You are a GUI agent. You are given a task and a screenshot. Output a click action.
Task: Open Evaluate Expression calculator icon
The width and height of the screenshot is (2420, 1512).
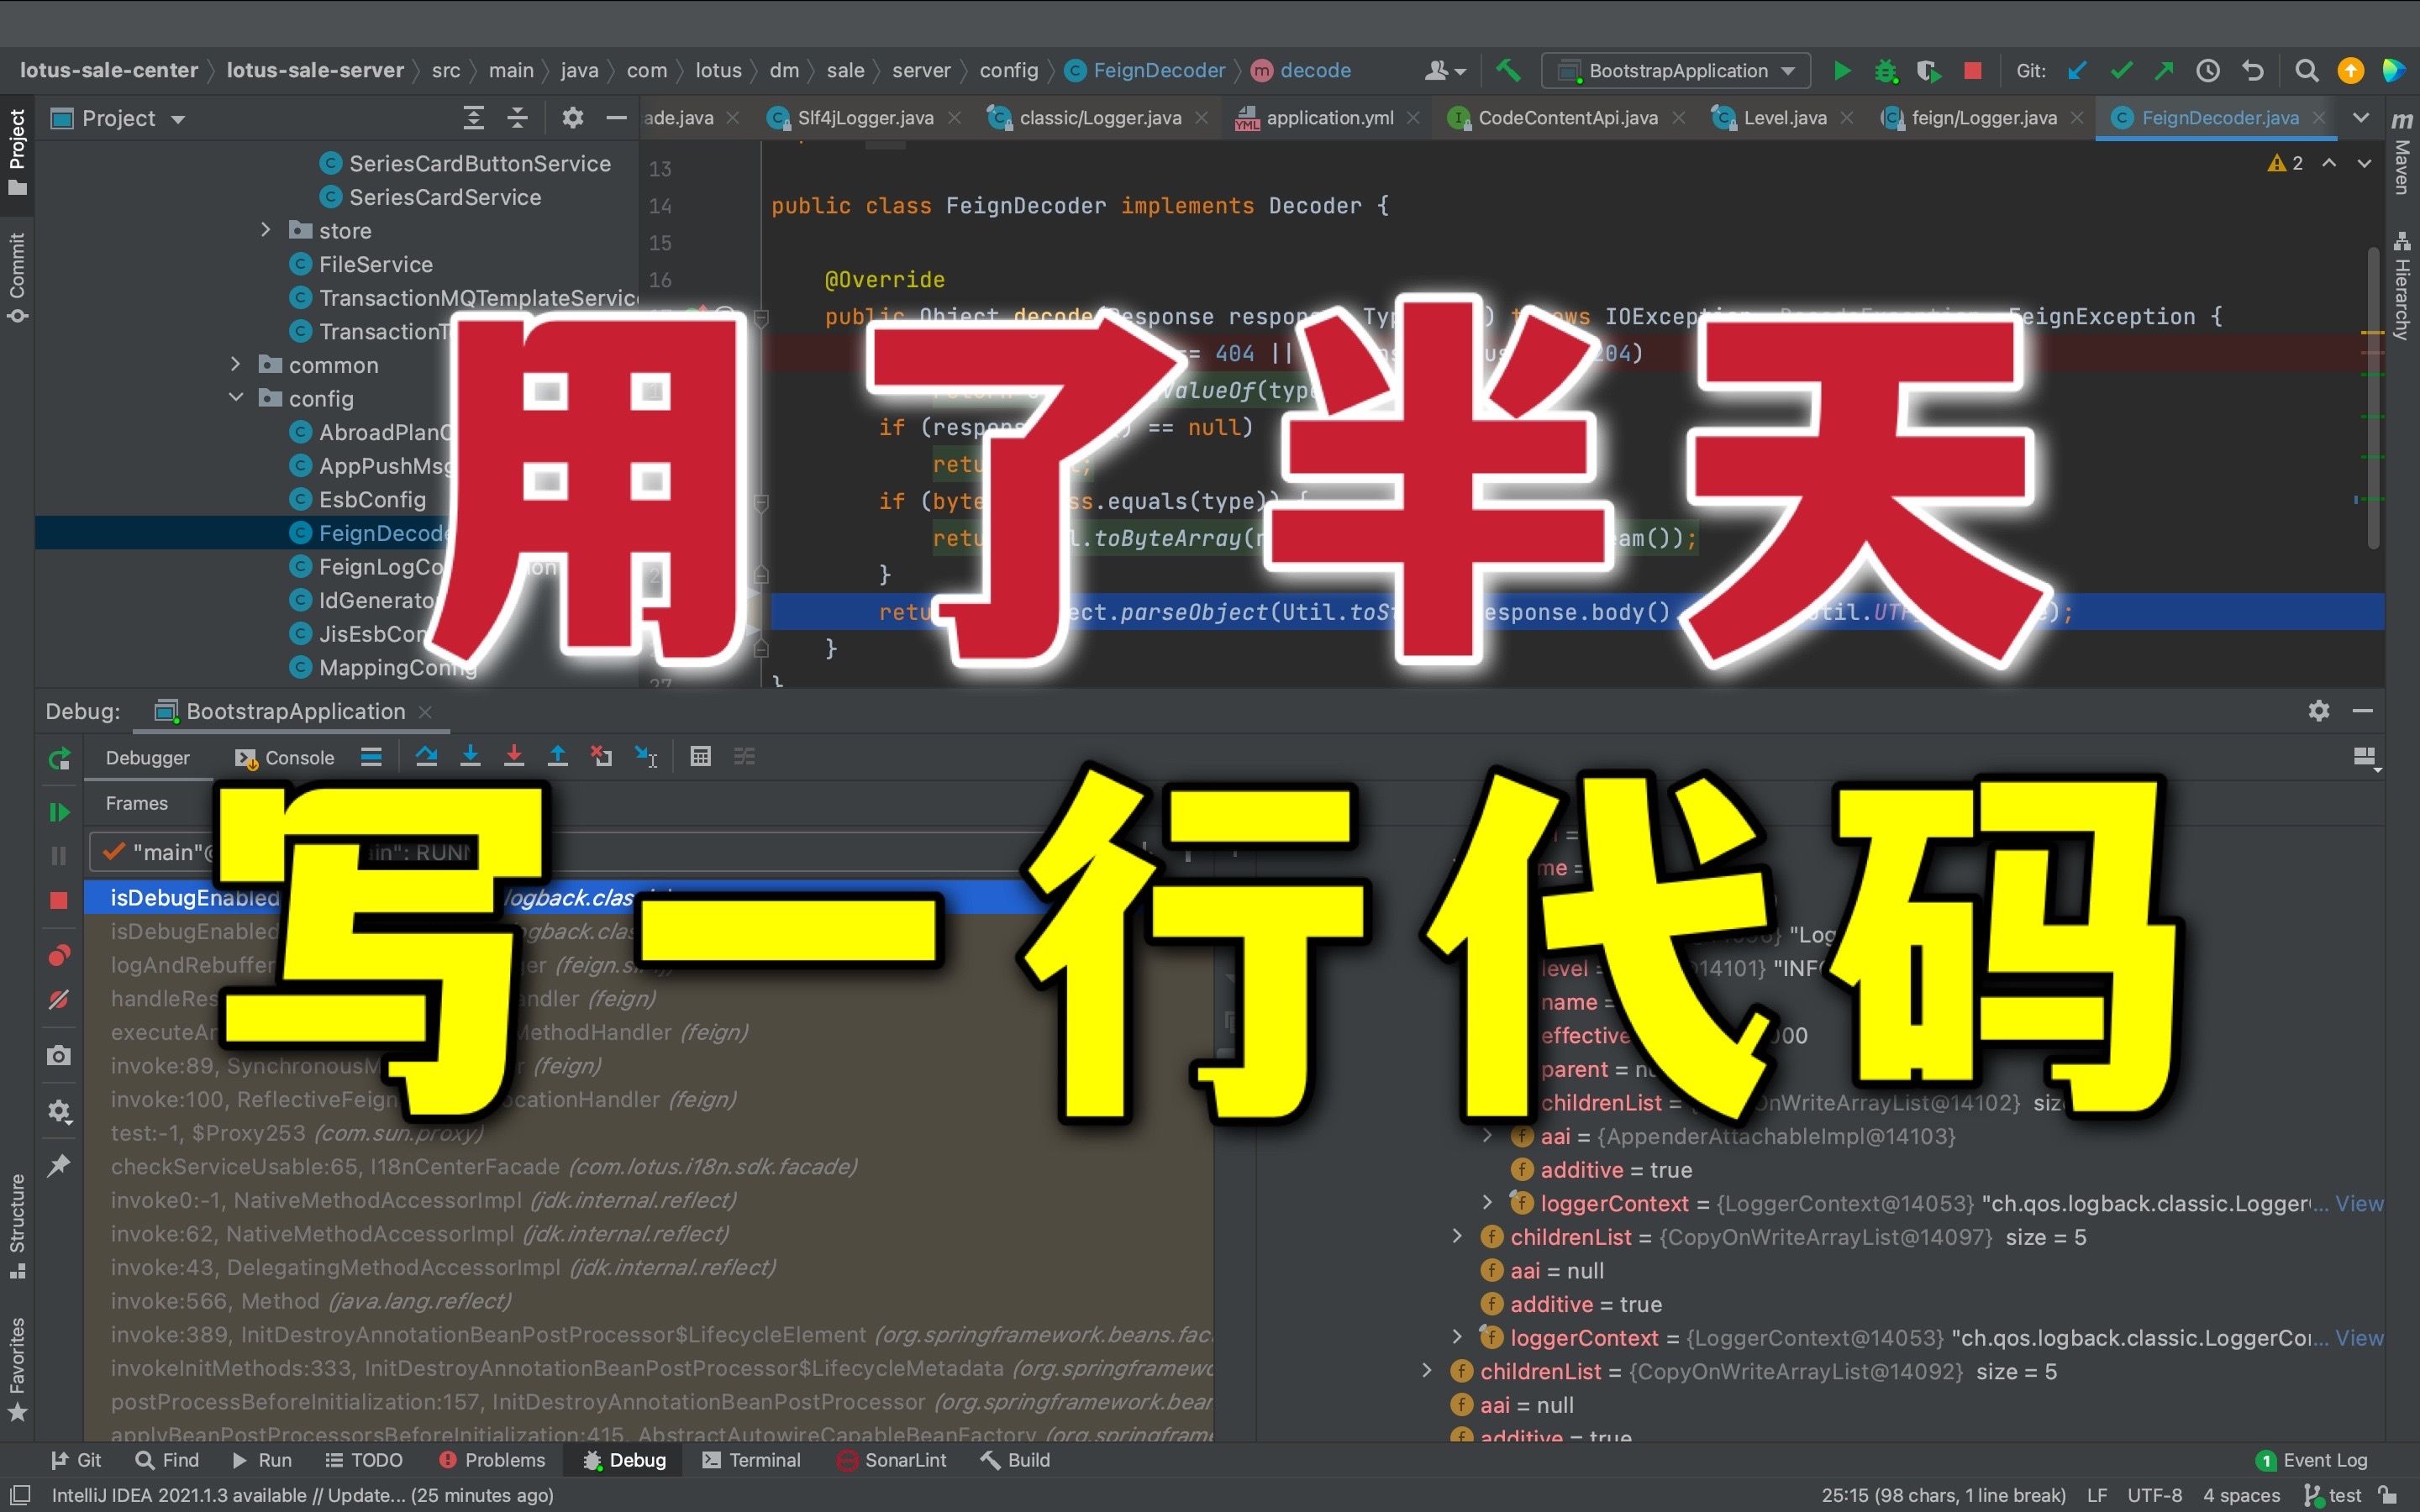[701, 757]
